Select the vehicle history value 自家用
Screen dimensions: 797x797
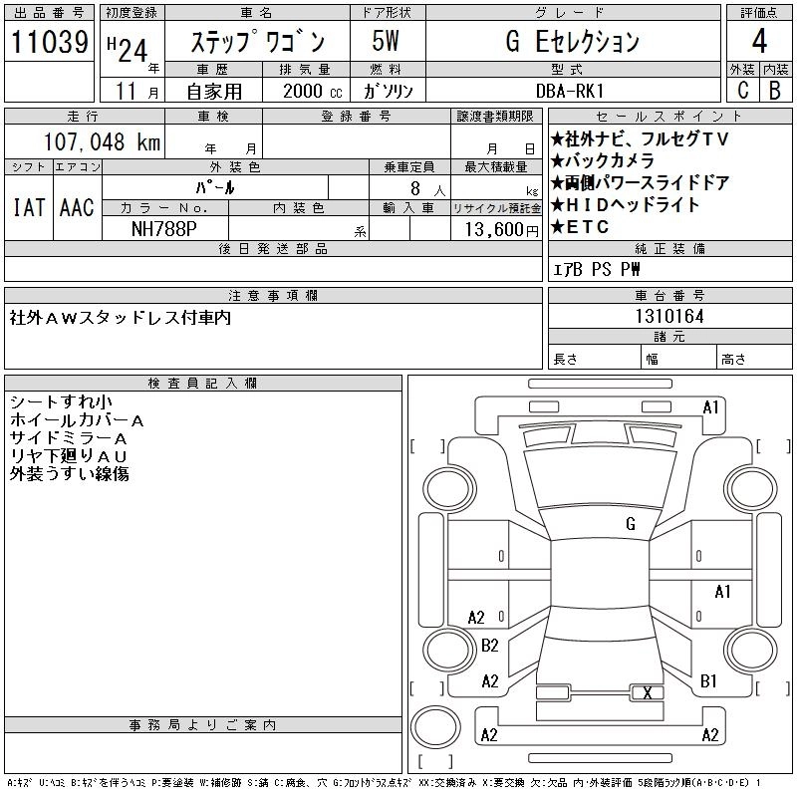(x=214, y=92)
